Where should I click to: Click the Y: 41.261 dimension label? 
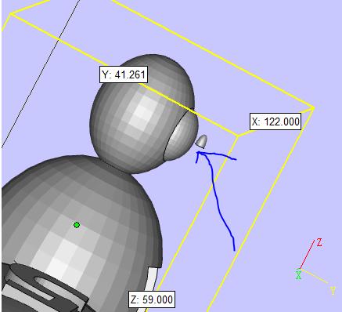click(x=124, y=74)
